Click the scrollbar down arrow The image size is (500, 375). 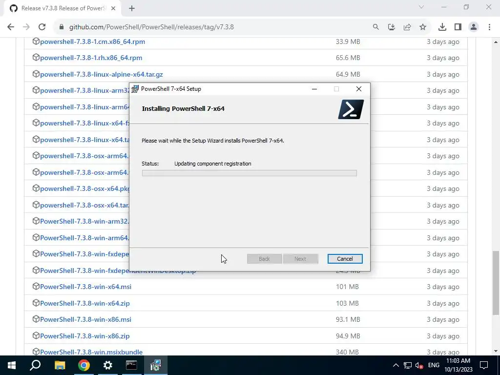(496, 351)
